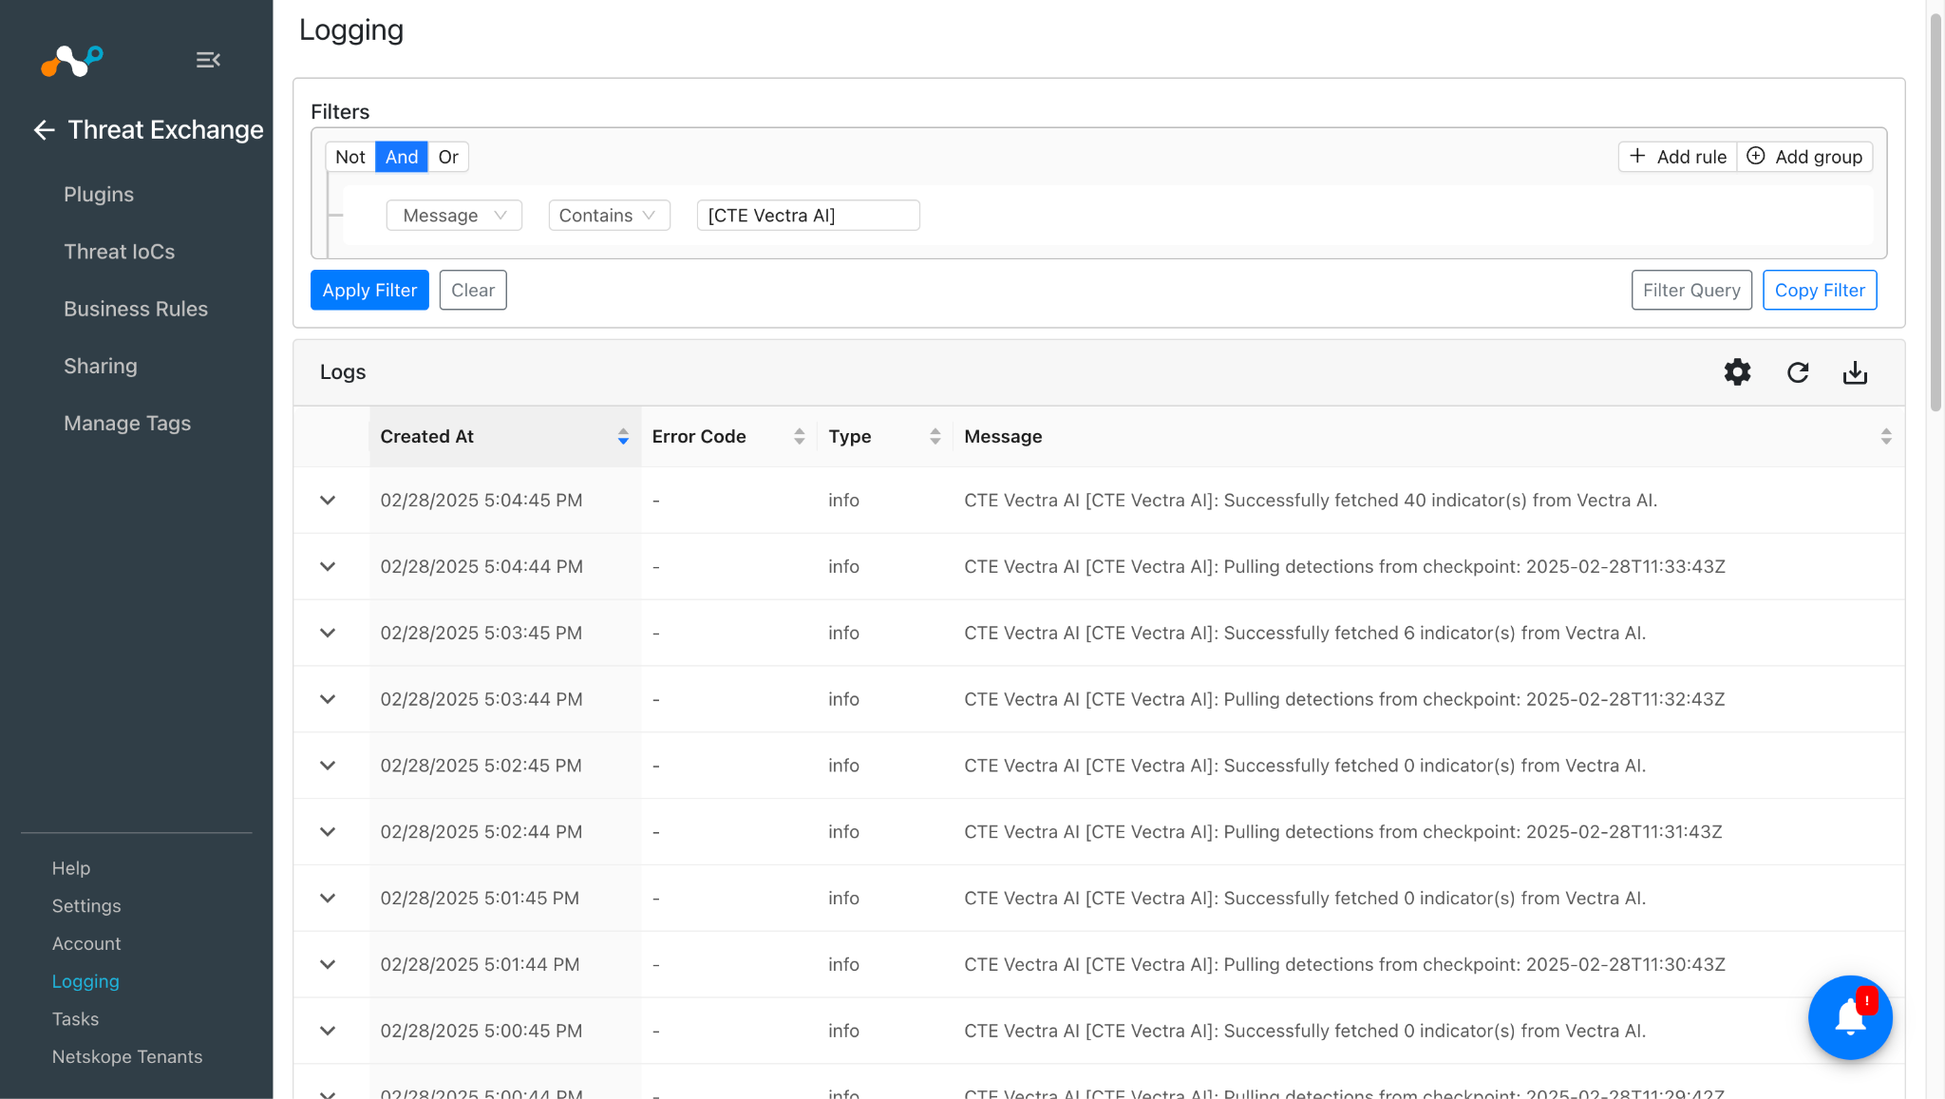Open Business Rules in sidebar

[135, 309]
